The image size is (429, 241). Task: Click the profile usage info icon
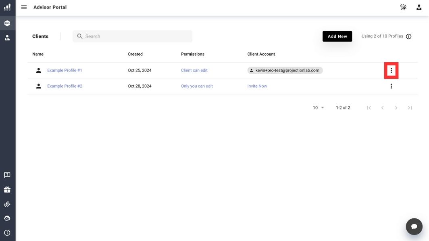tap(408, 37)
